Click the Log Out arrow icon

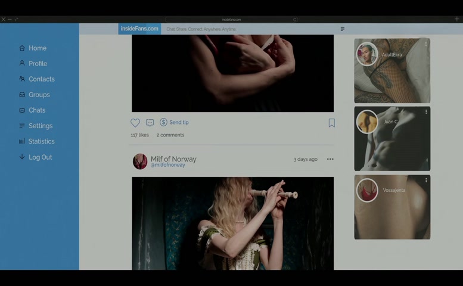[22, 157]
